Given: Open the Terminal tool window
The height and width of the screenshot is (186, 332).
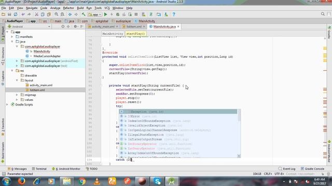Looking at the screenshot, I should click(x=39, y=169).
